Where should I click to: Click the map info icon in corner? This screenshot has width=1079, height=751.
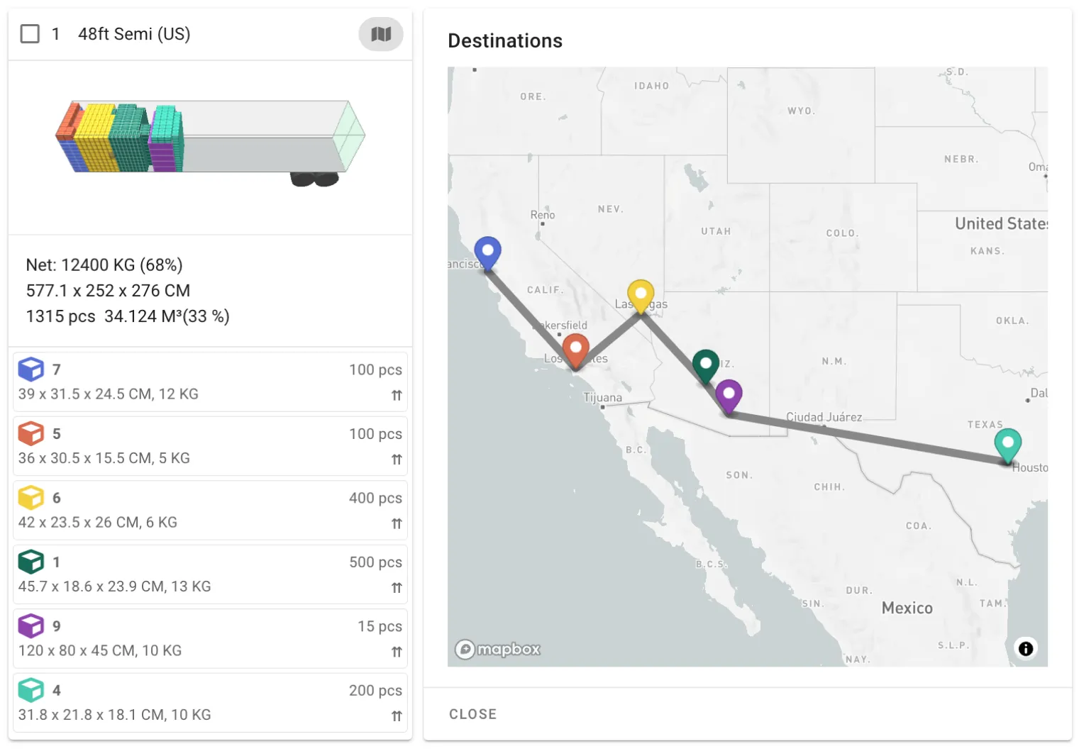[1026, 647]
